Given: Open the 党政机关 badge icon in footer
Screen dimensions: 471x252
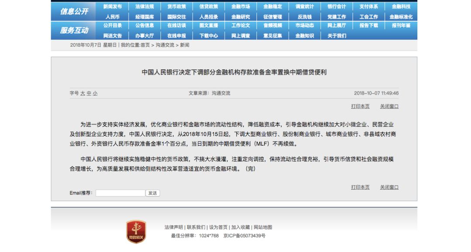Looking at the screenshot, I should tap(136, 231).
